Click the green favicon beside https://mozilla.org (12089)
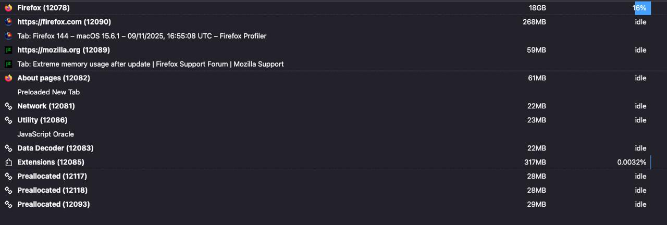This screenshot has height=225, width=667. pos(8,50)
